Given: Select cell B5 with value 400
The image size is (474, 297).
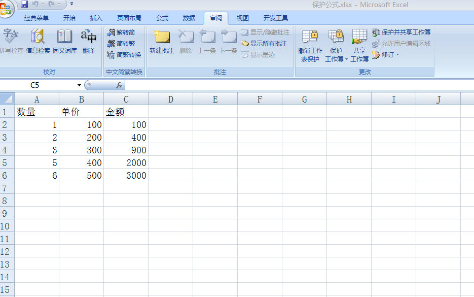Looking at the screenshot, I should (x=81, y=162).
